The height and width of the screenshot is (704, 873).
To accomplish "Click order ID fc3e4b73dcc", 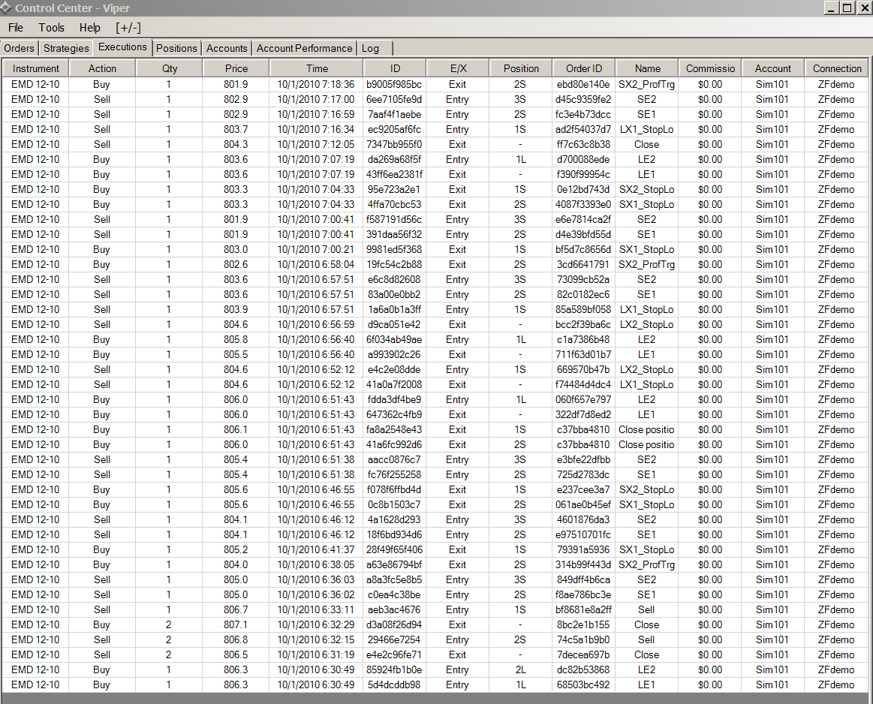I will [x=583, y=115].
